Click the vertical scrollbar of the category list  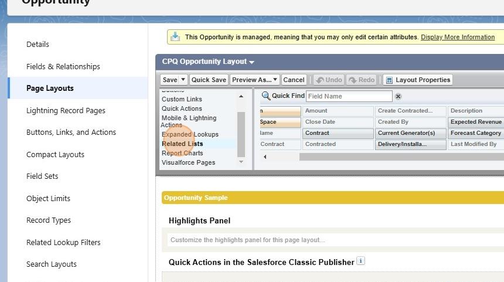(x=241, y=134)
